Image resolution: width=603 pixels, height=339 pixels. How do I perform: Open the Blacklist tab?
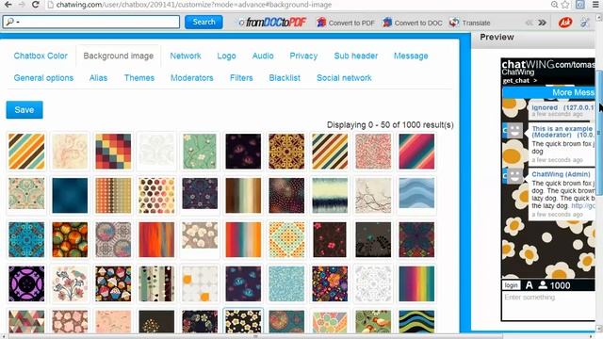(x=285, y=77)
